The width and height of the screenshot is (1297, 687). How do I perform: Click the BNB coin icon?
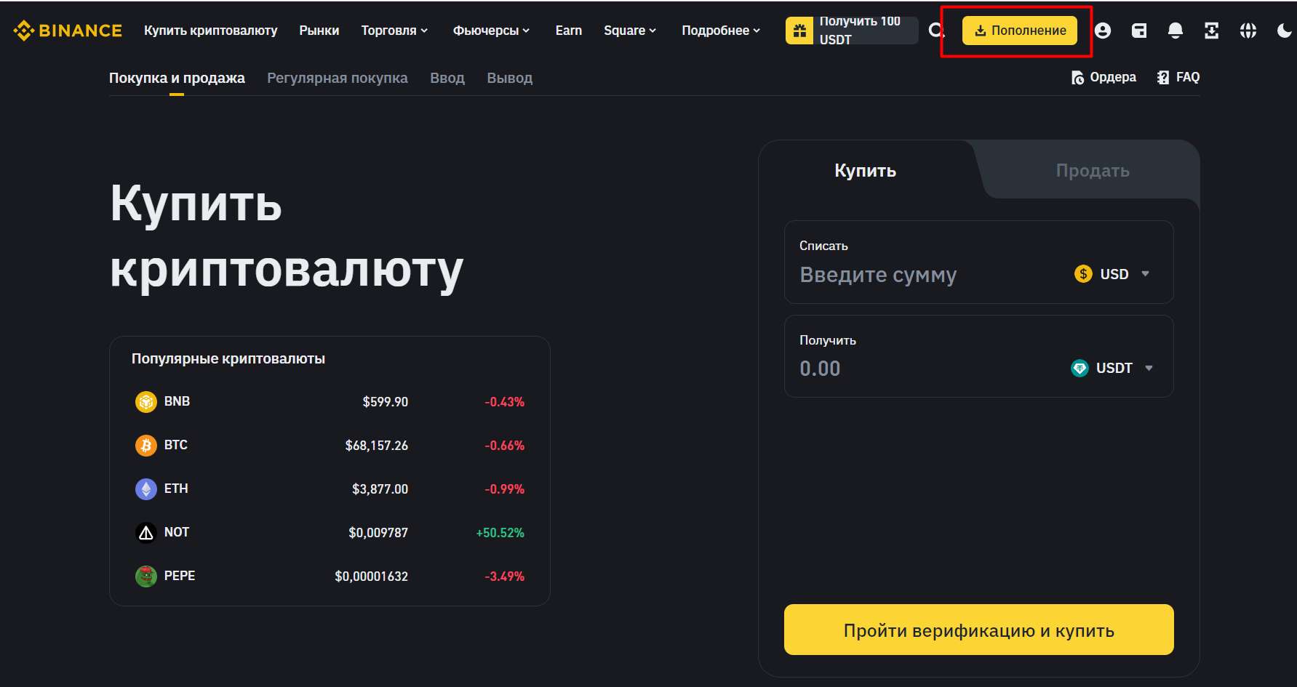[146, 402]
